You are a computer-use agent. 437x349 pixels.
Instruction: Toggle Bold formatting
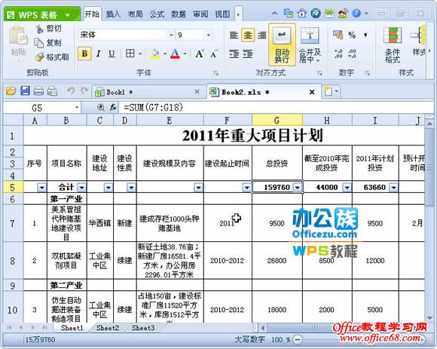click(84, 54)
